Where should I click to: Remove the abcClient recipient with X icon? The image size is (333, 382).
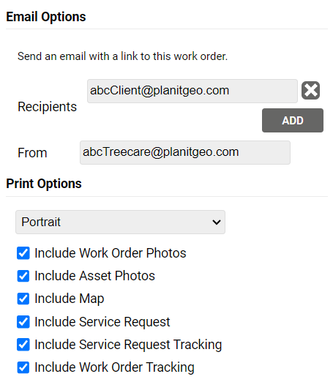[310, 90]
